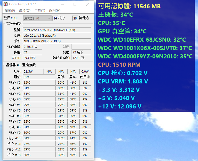Select the Intel Xeon E5 2683 v3 model field

pos(57,30)
